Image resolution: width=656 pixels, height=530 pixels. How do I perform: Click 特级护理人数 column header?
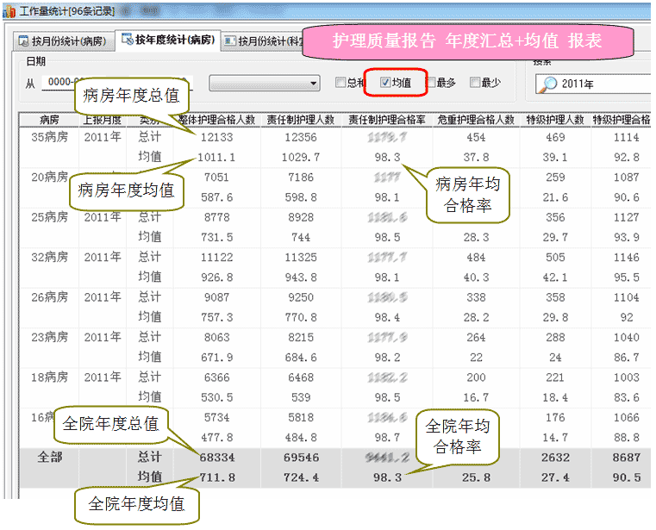coord(555,120)
